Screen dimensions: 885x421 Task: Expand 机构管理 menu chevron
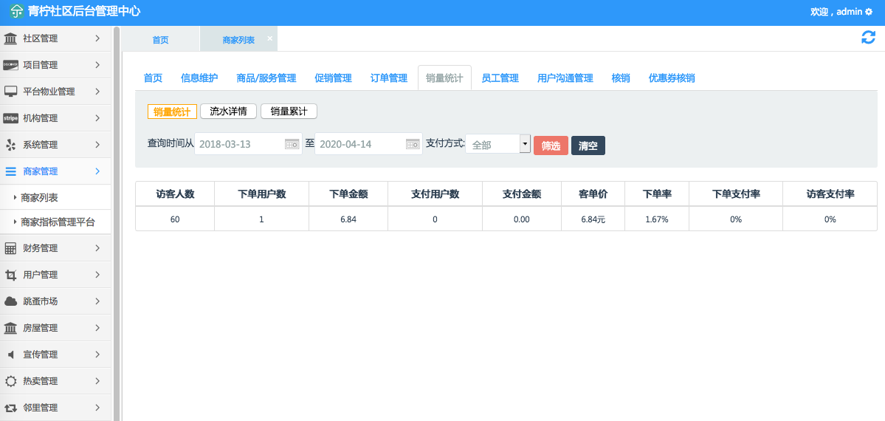coord(97,118)
